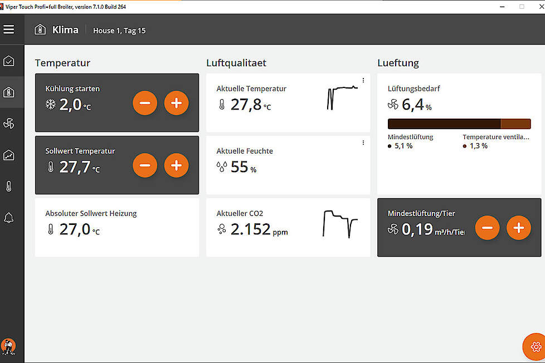Increase Mindestlüftung/Tier value
This screenshot has width=545, height=363.
(x=519, y=228)
